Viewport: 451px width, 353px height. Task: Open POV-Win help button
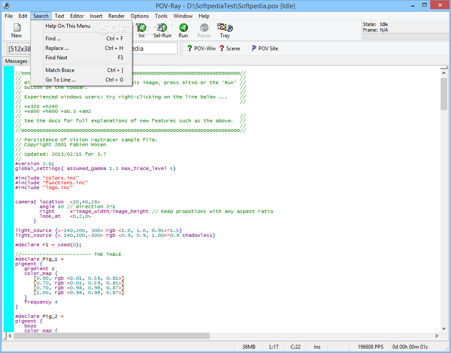click(201, 48)
